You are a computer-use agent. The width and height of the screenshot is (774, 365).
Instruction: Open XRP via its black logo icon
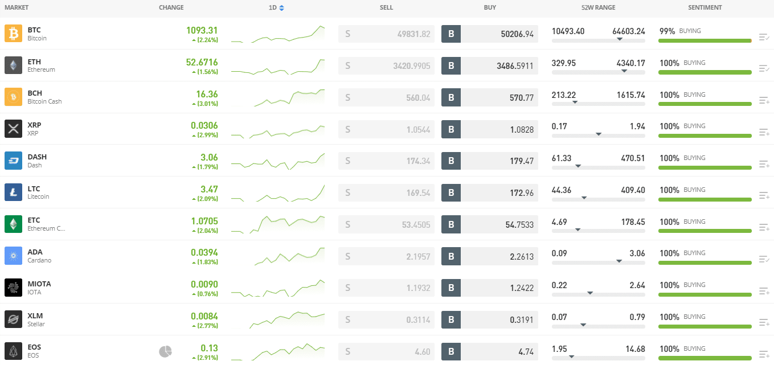13,129
